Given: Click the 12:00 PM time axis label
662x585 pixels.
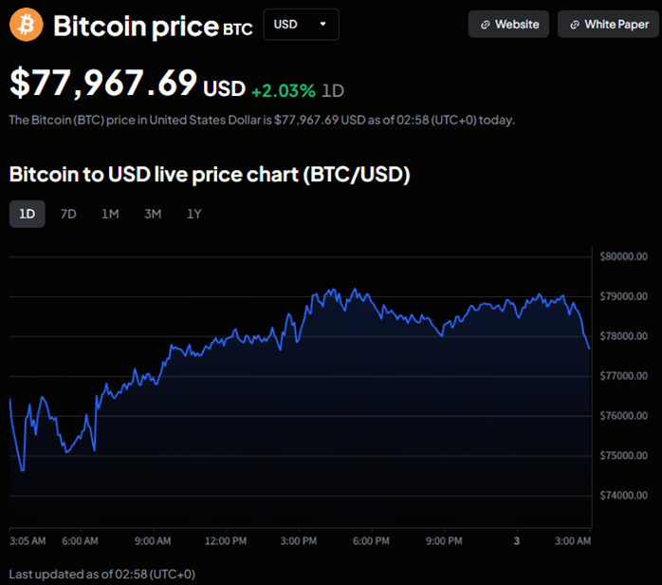Looking at the screenshot, I should pos(226,541).
